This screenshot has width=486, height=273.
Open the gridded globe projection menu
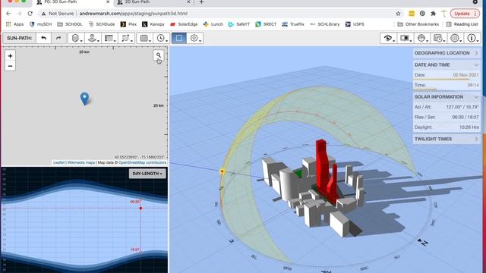[456, 38]
